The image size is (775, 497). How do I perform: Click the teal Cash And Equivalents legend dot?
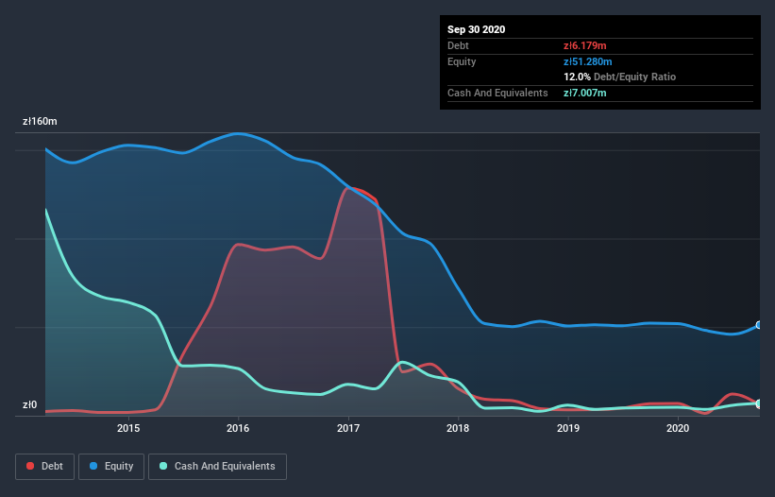click(163, 466)
